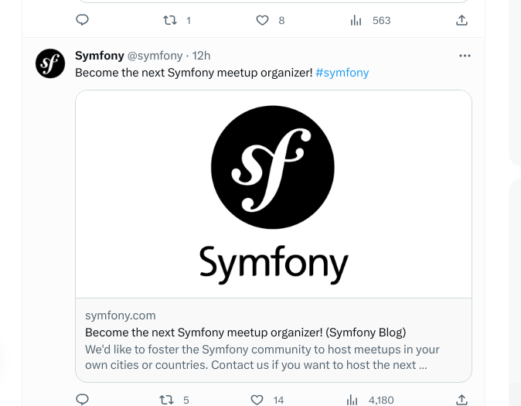Click the #symfony hashtag link
Image resolution: width=521 pixels, height=406 pixels.
pos(342,73)
